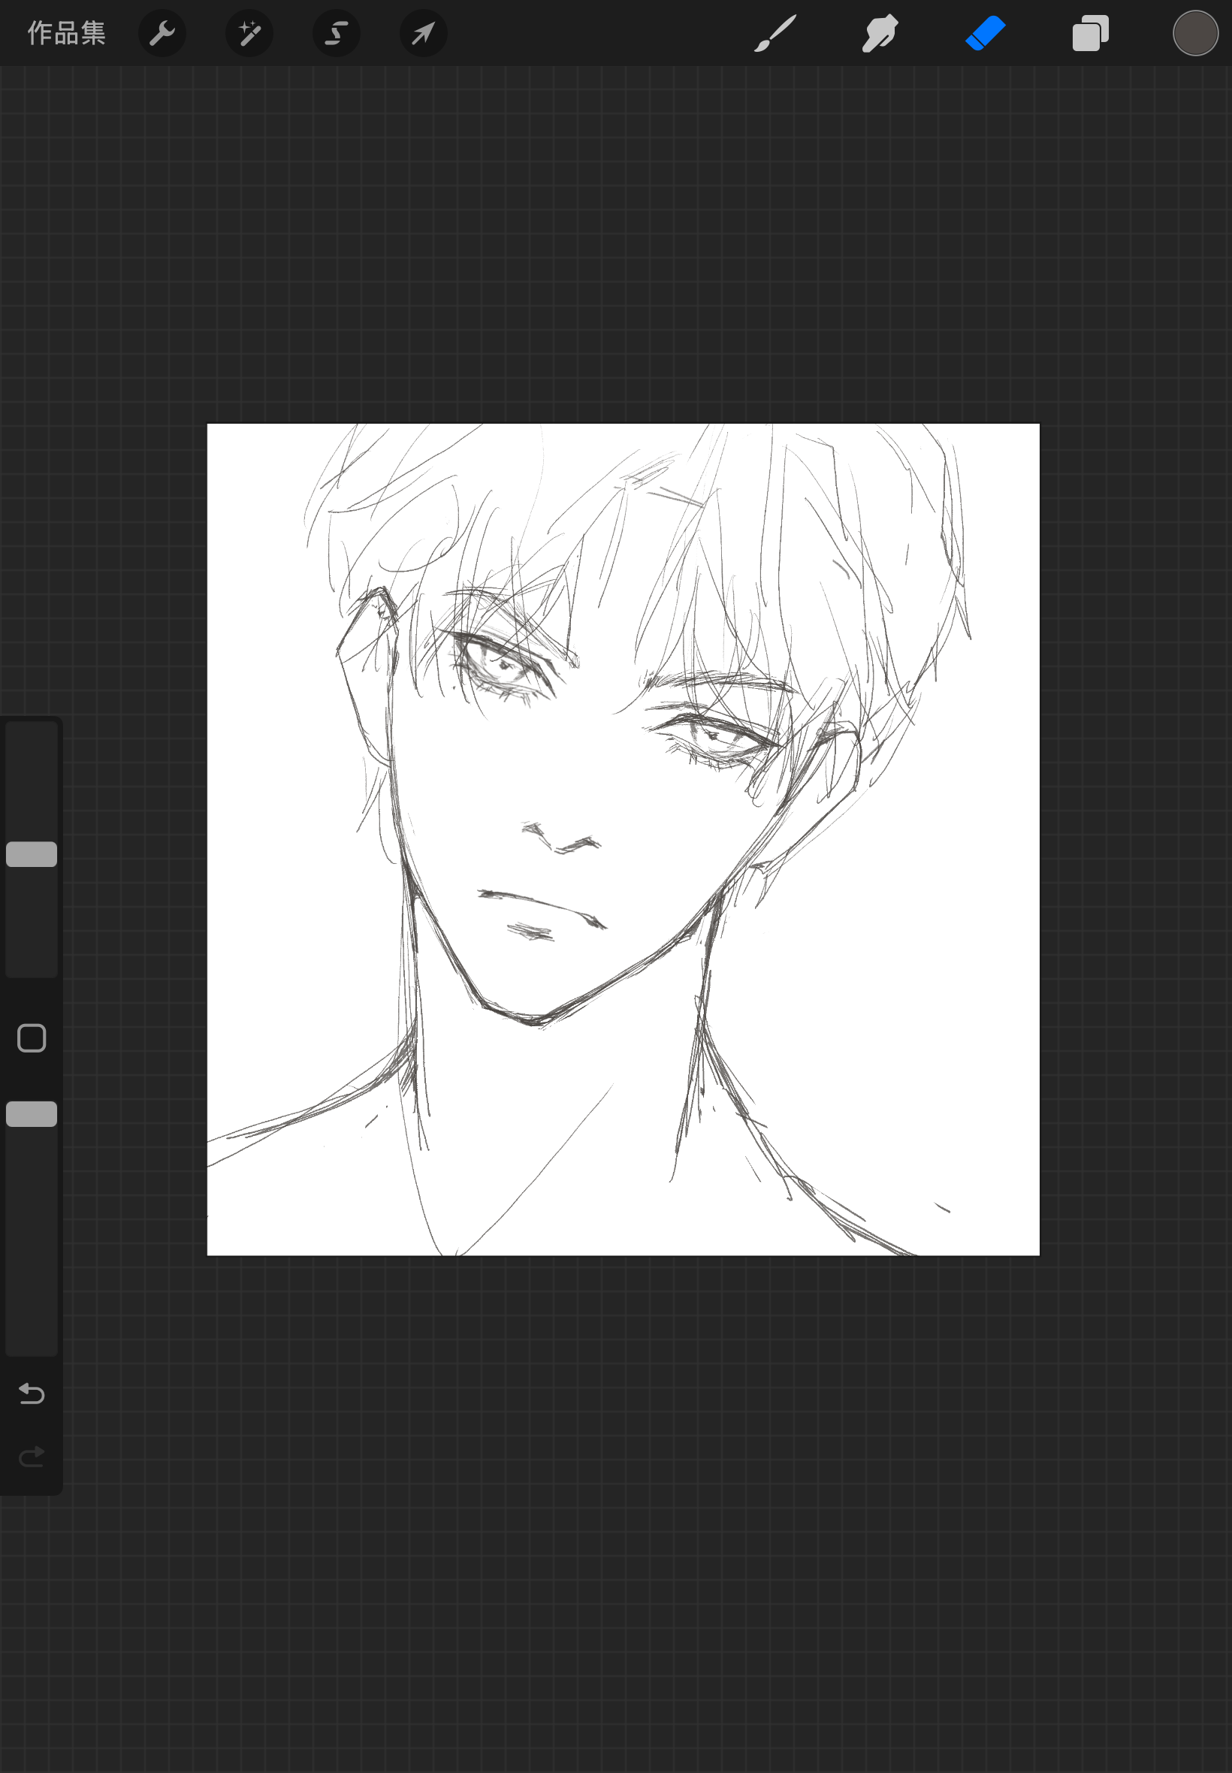Tap the active blue Eraser tool
The height and width of the screenshot is (1773, 1232).
[985, 34]
